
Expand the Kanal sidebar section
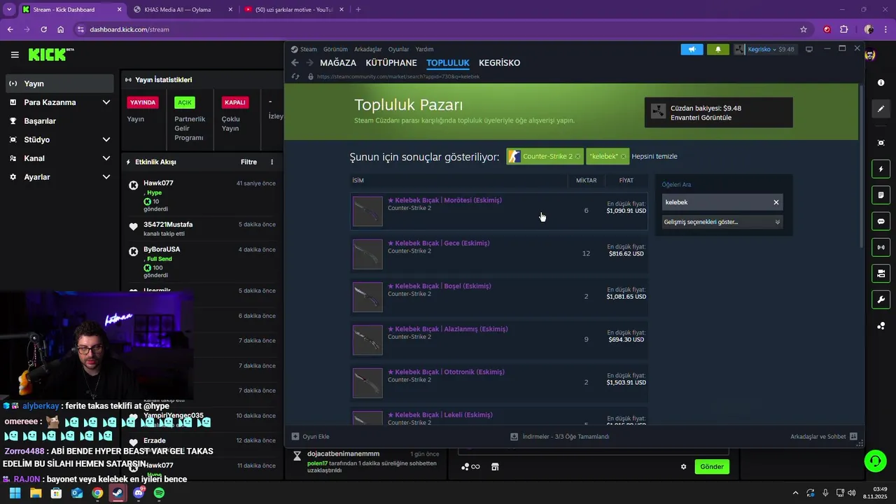pos(106,158)
